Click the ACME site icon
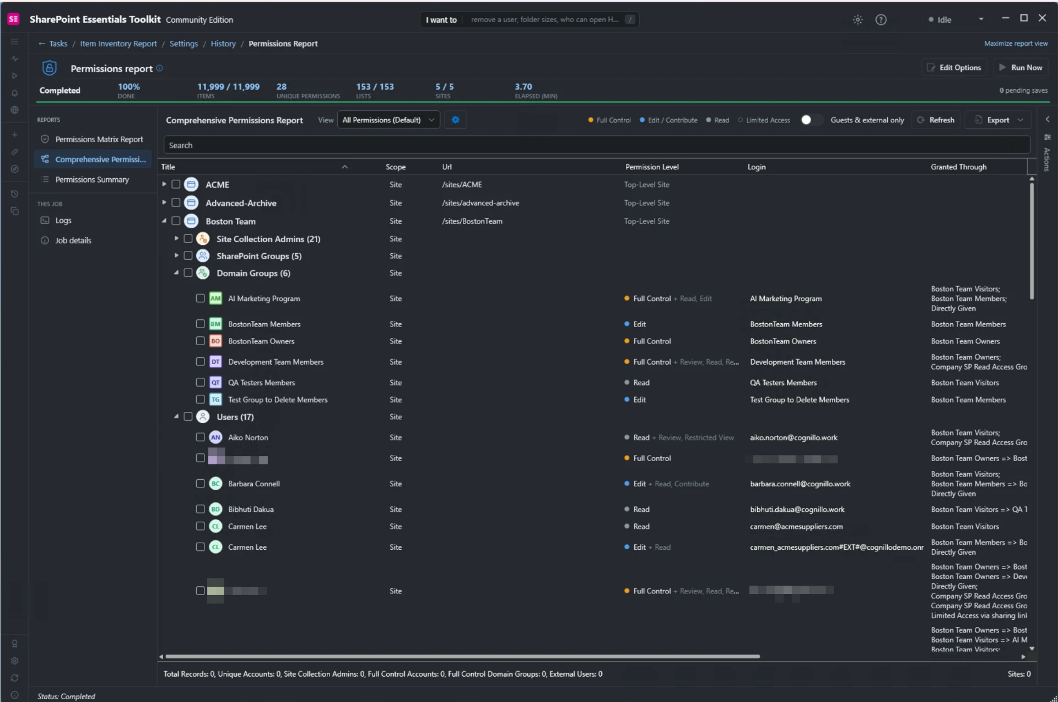The height and width of the screenshot is (702, 1058). pyautogui.click(x=191, y=185)
